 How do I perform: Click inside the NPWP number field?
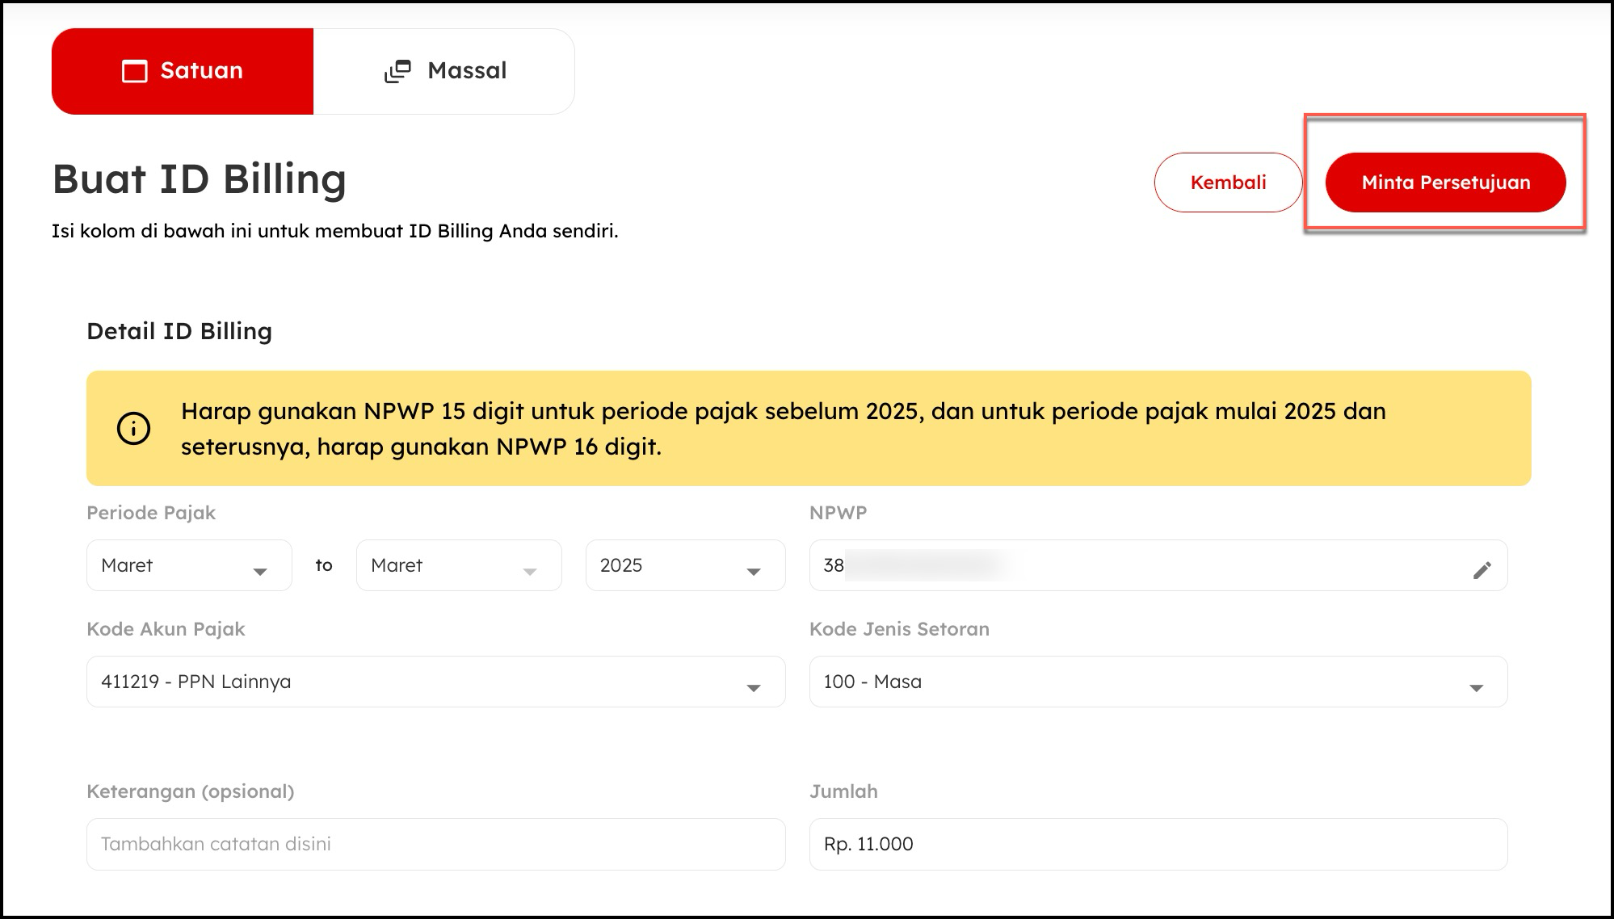tap(1131, 565)
